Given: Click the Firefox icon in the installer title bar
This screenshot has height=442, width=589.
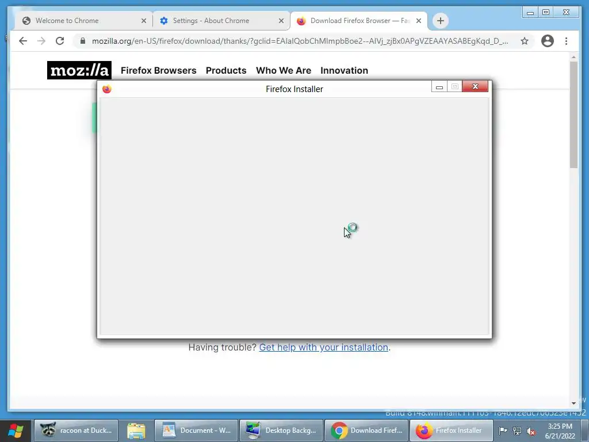Looking at the screenshot, I should click(x=106, y=89).
